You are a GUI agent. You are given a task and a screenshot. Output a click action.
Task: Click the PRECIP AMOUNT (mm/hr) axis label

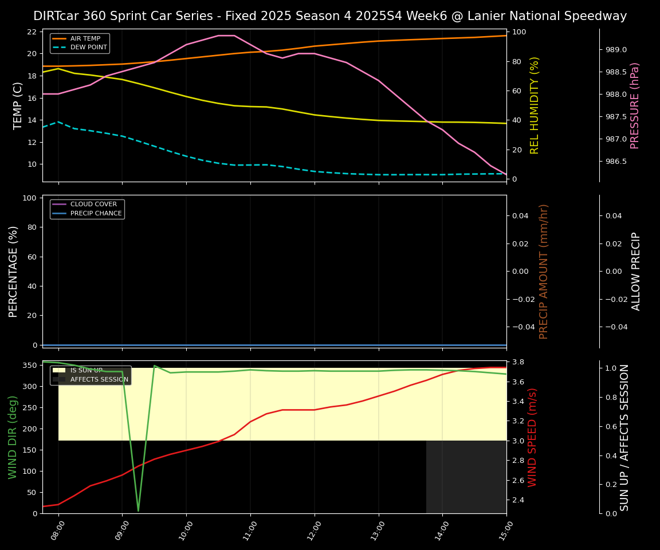[x=544, y=271]
